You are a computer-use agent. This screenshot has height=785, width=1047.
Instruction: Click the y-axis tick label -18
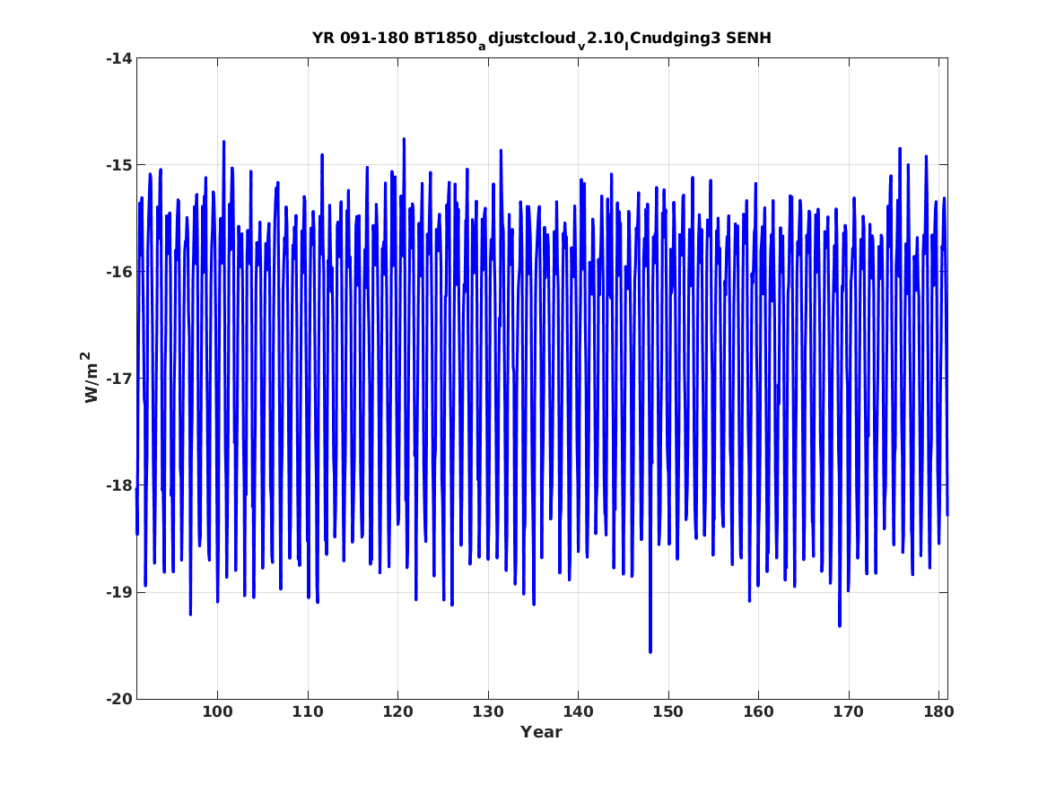pyautogui.click(x=118, y=485)
